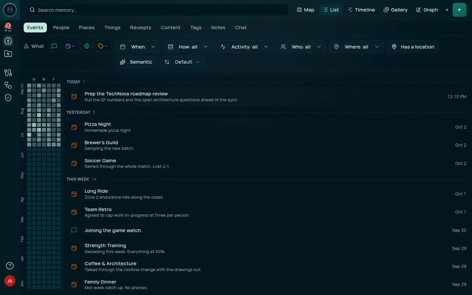Viewport: 472px width, 295px height.
Task: Open the tasks checklist with 3 notifications
Action: coord(8,27)
